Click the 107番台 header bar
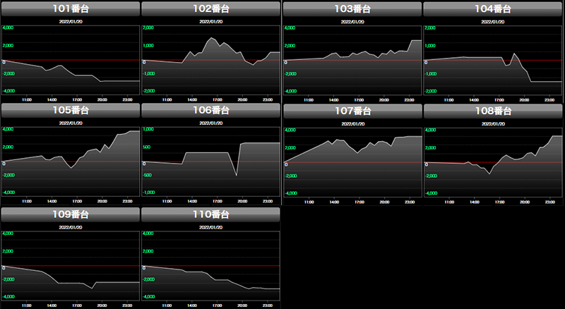Viewport: 565px width, 309px height. [352, 110]
